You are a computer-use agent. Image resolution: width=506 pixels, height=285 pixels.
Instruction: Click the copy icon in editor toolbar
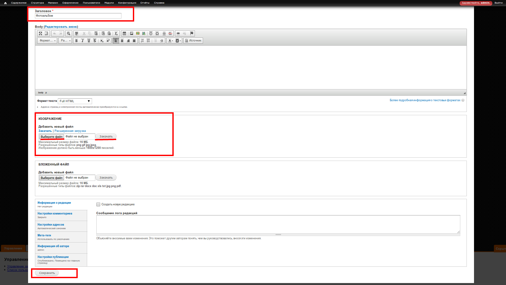click(90, 34)
